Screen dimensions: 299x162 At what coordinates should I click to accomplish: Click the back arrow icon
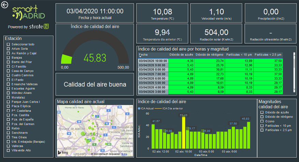5,5
